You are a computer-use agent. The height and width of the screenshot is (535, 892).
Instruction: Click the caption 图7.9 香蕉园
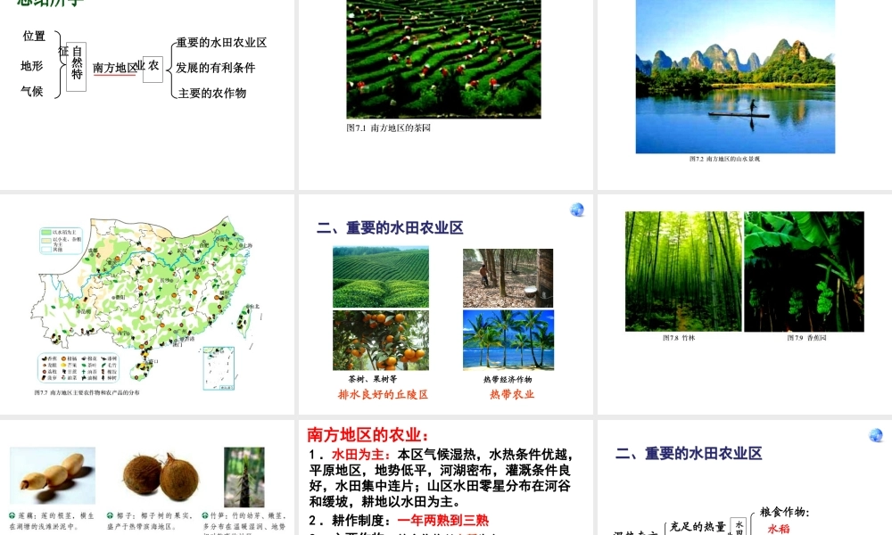806,338
